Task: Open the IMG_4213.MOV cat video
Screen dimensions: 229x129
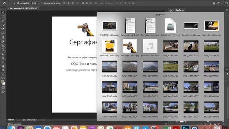Action: (191, 46)
